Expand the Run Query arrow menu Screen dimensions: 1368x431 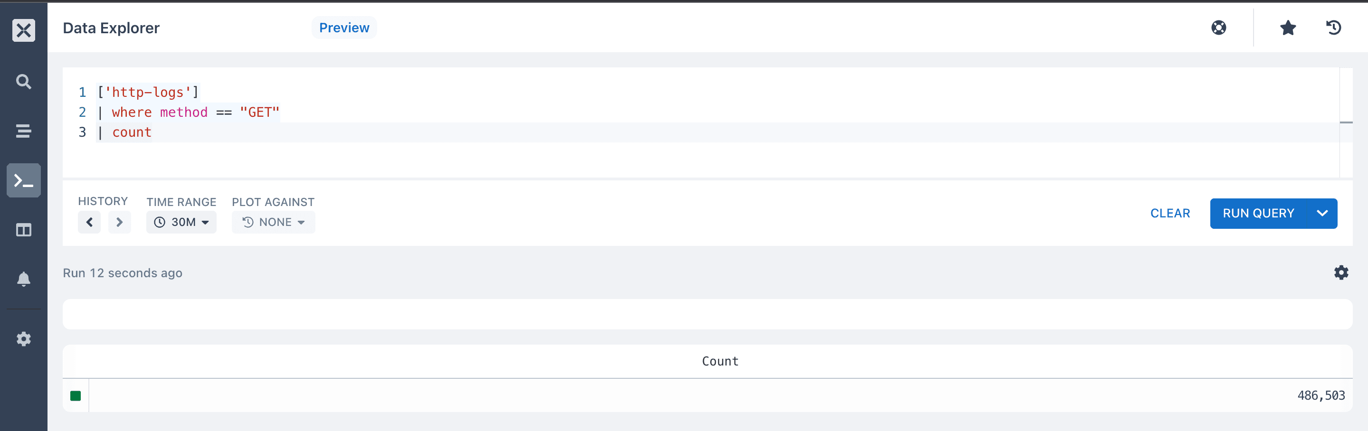tap(1322, 214)
